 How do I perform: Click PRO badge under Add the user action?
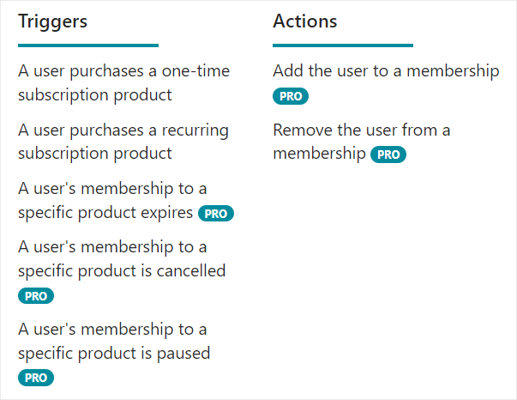coord(291,96)
